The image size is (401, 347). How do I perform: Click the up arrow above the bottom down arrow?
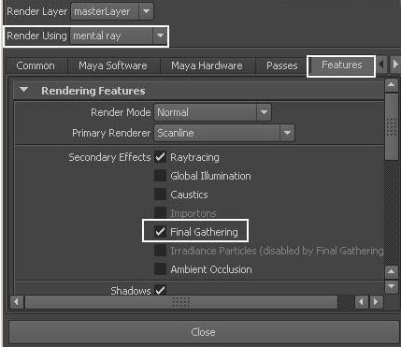click(392, 273)
